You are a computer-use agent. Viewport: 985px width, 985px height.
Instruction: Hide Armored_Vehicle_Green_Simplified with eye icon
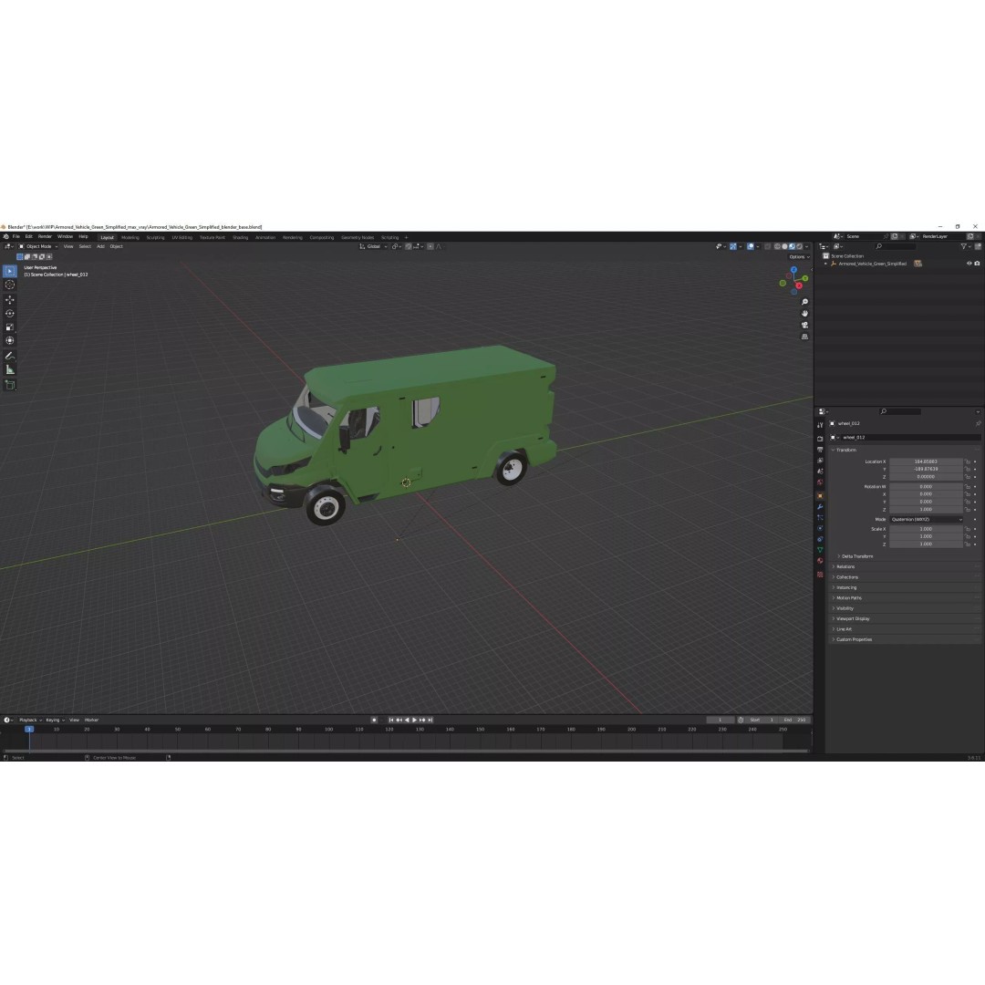pyautogui.click(x=969, y=264)
